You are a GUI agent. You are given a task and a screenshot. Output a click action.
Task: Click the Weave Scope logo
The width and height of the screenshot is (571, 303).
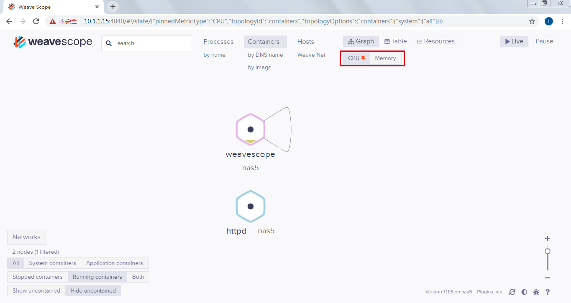(x=53, y=42)
